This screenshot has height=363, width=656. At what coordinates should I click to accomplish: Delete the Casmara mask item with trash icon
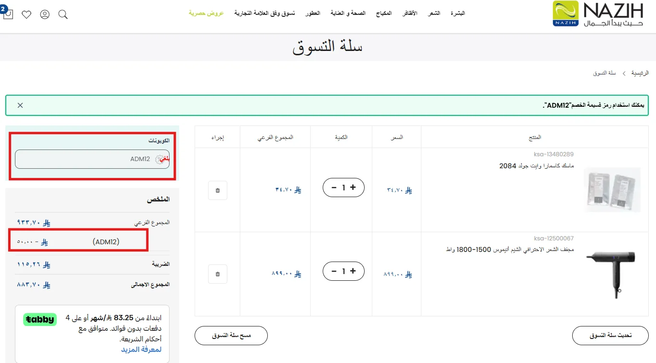pyautogui.click(x=218, y=190)
